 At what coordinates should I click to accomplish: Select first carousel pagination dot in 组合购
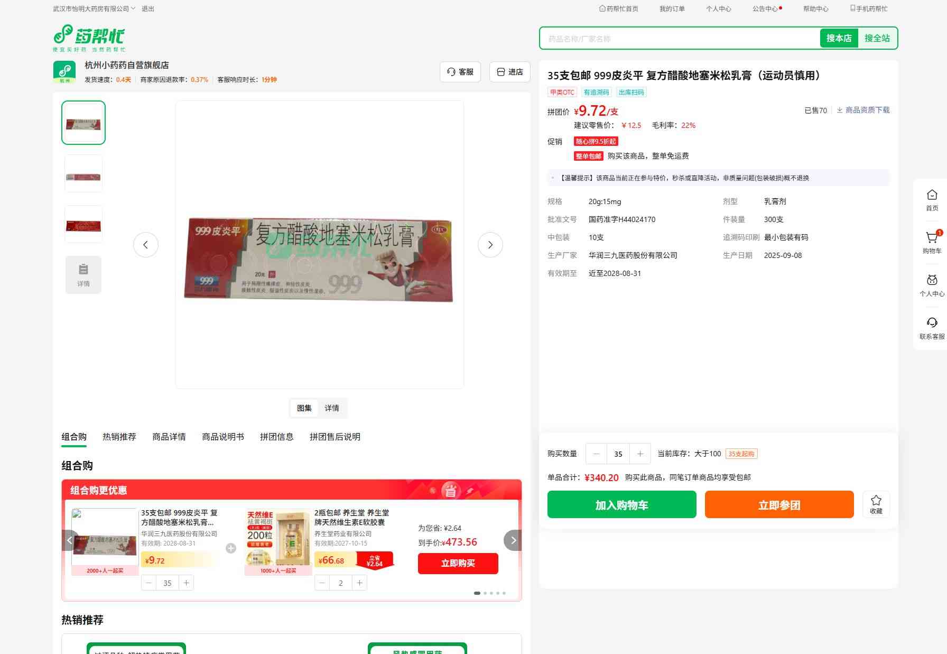pos(477,593)
